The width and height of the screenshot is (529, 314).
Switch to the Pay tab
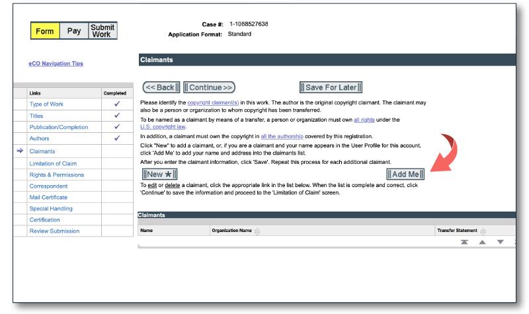click(x=74, y=31)
